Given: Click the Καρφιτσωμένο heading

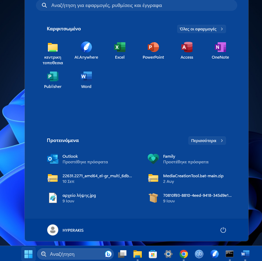Looking at the screenshot, I should [64, 29].
